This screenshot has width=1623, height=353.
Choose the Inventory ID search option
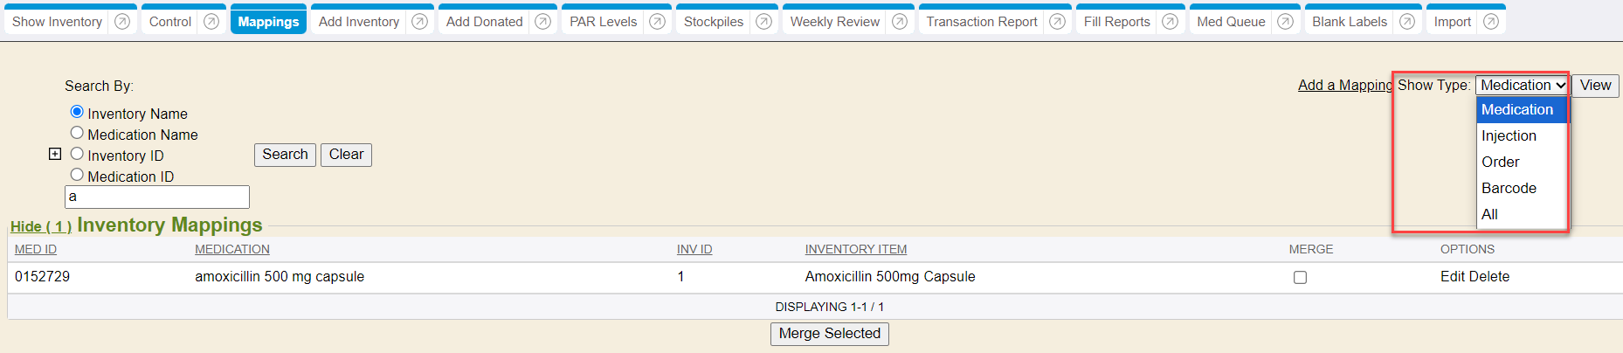tap(77, 154)
